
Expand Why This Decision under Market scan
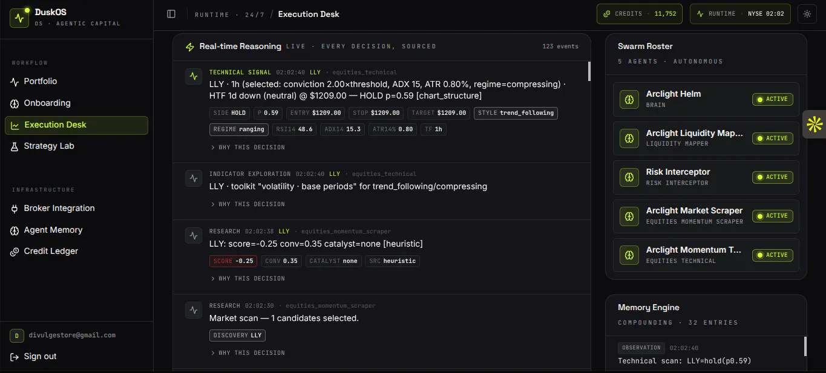[x=247, y=353]
